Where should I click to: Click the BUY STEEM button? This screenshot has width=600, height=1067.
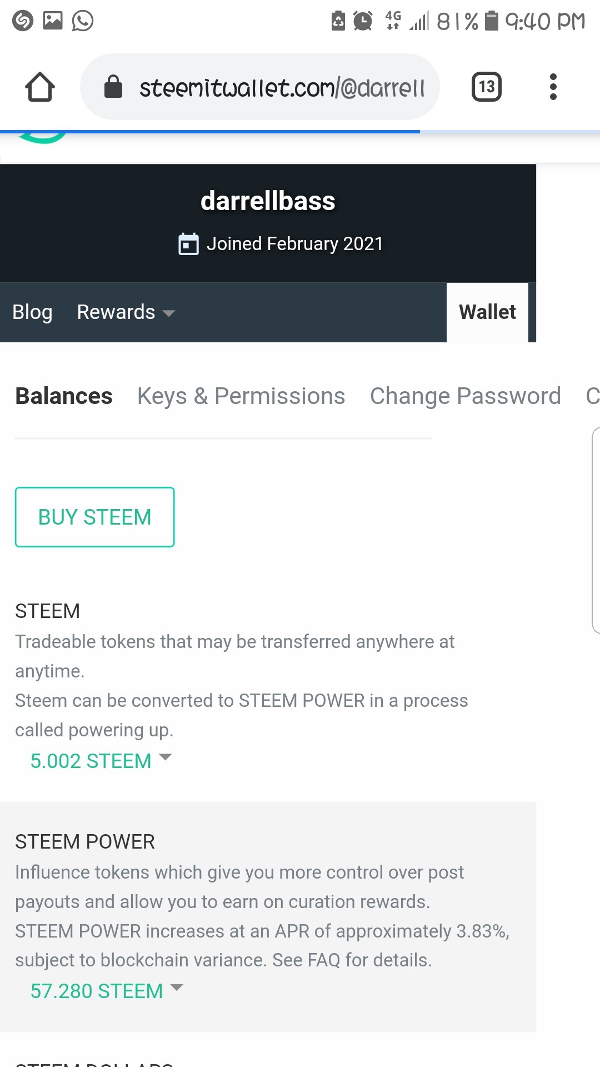coord(95,517)
